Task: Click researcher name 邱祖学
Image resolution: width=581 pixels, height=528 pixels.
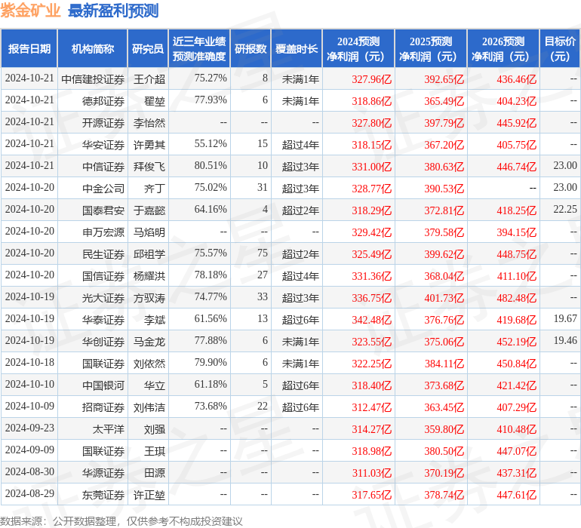Action: 149,254
